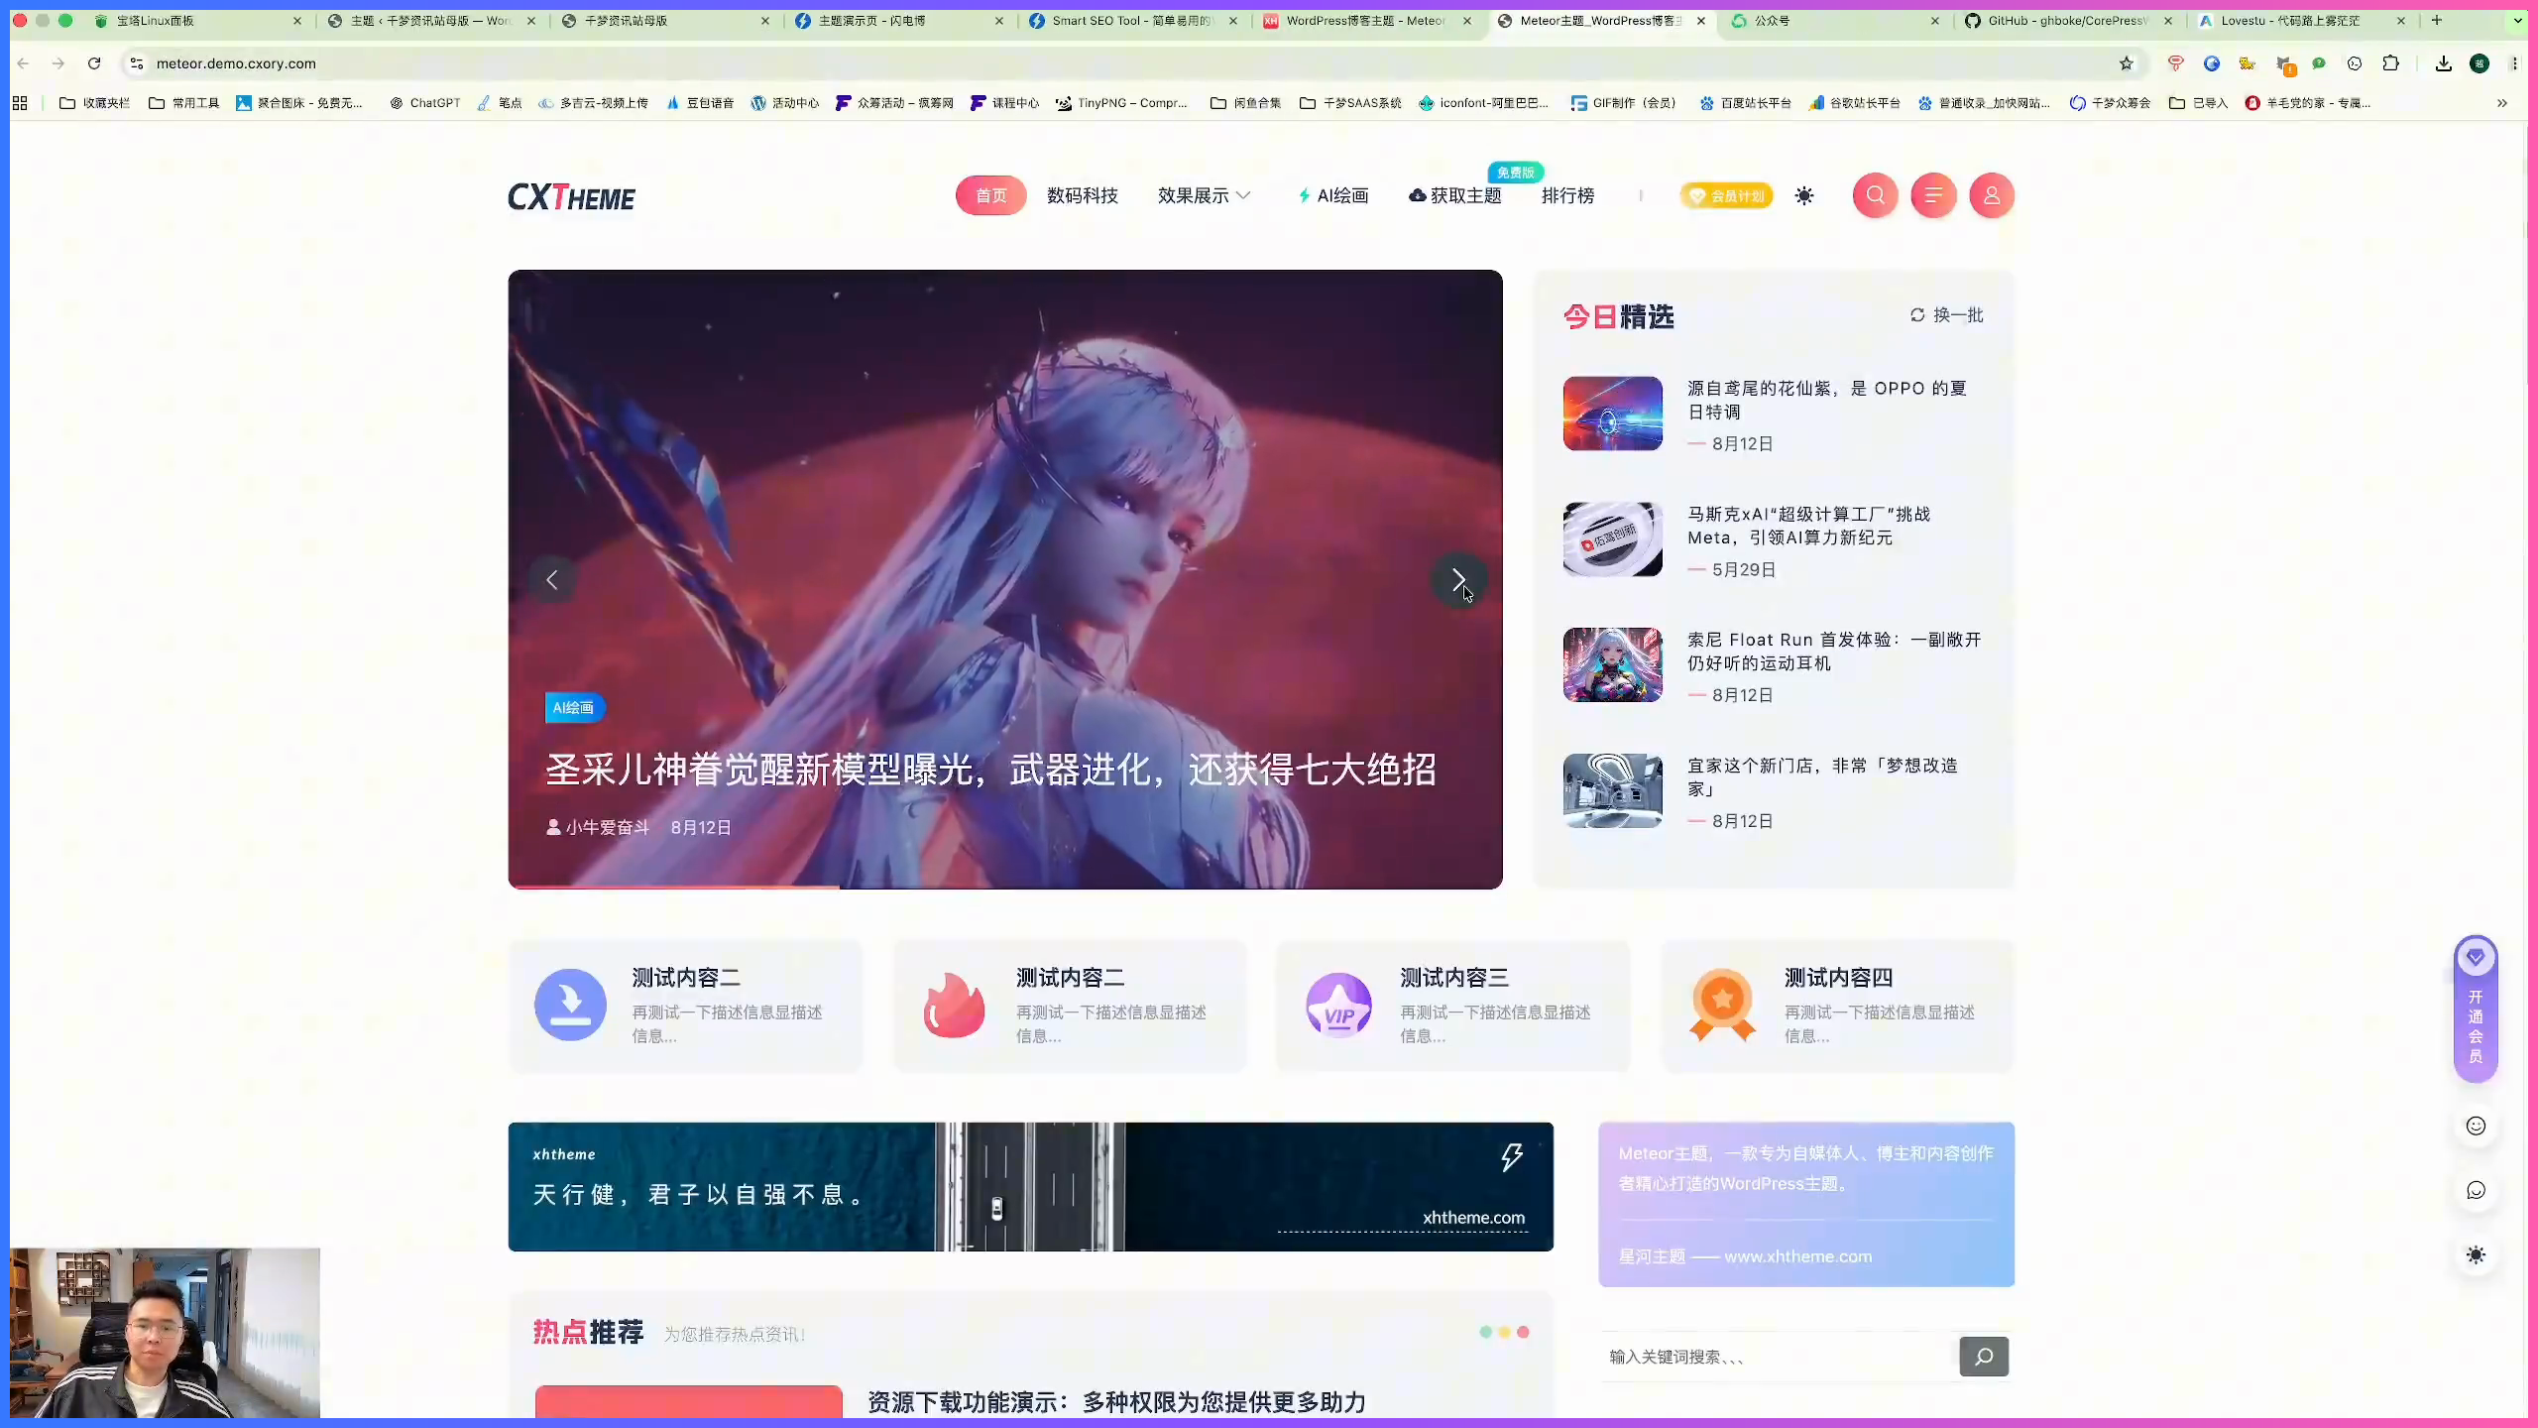Reload the page

pos(94,63)
